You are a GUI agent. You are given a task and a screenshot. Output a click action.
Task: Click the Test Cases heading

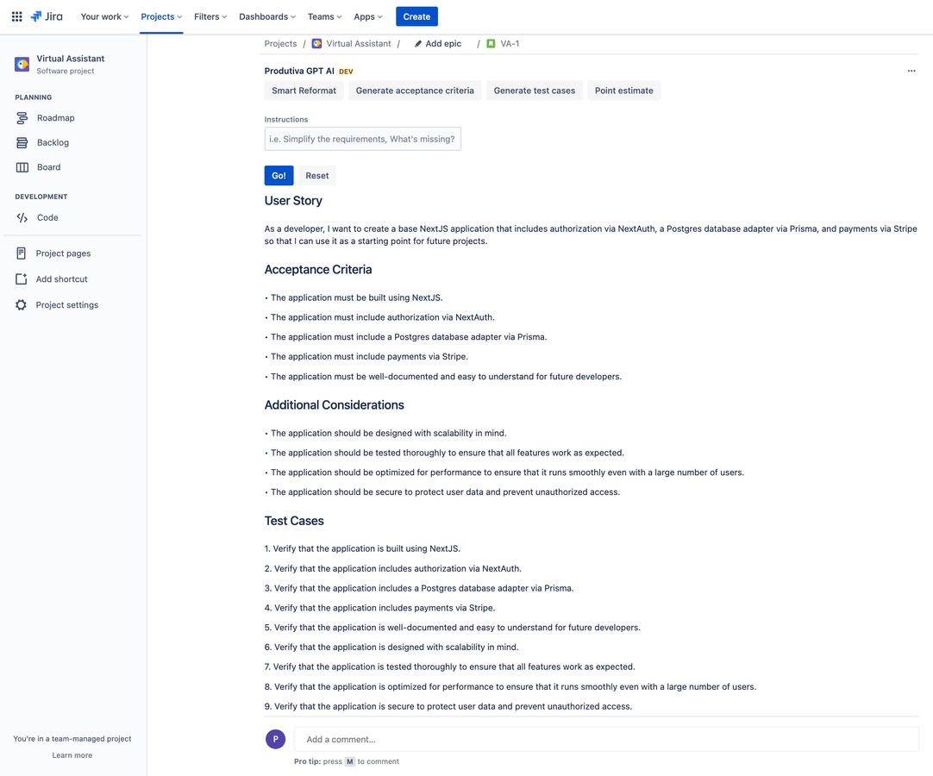point(294,521)
